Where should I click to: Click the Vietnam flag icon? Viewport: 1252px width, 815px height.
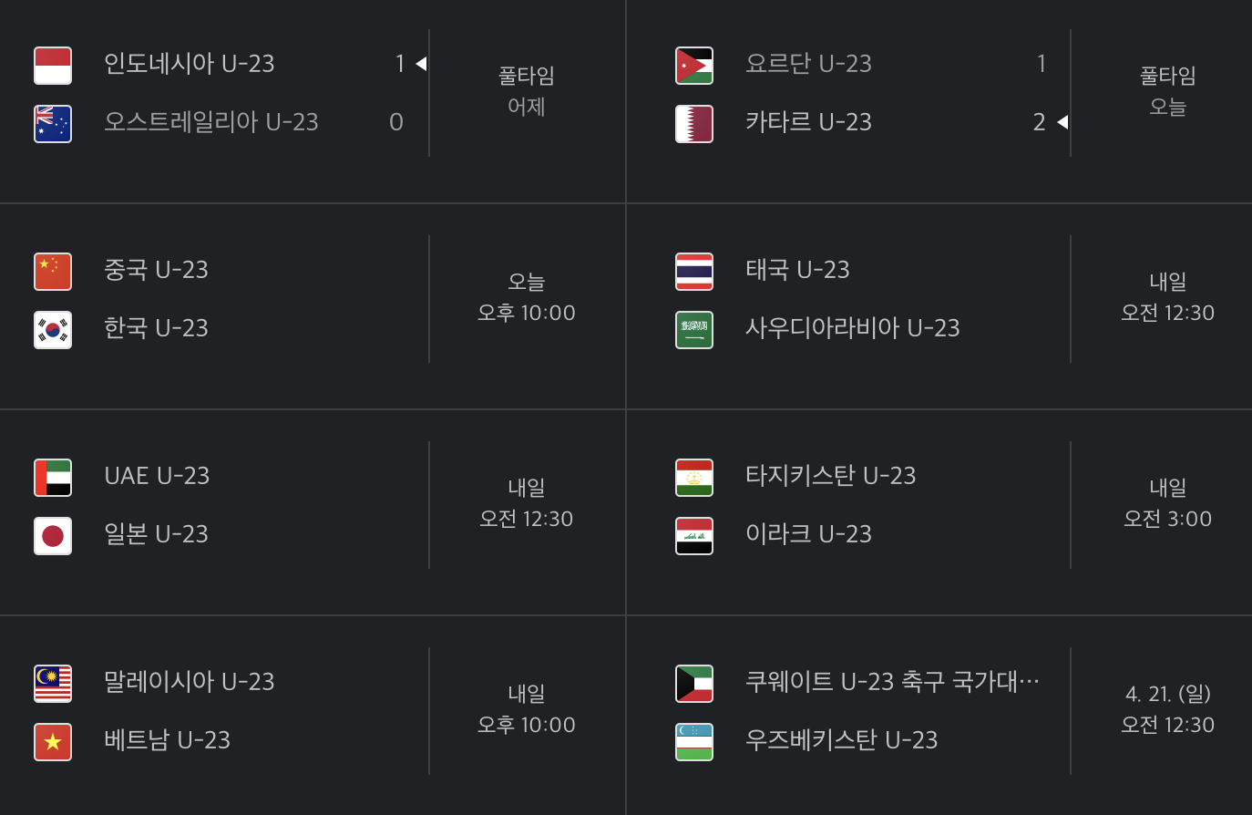coord(52,741)
